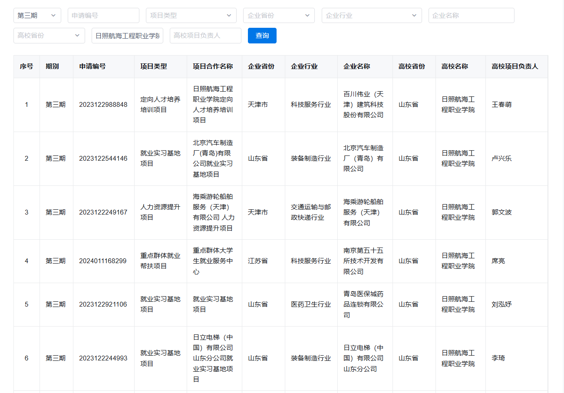
Task: Click the 项目合作名称 column header
Action: pos(214,66)
